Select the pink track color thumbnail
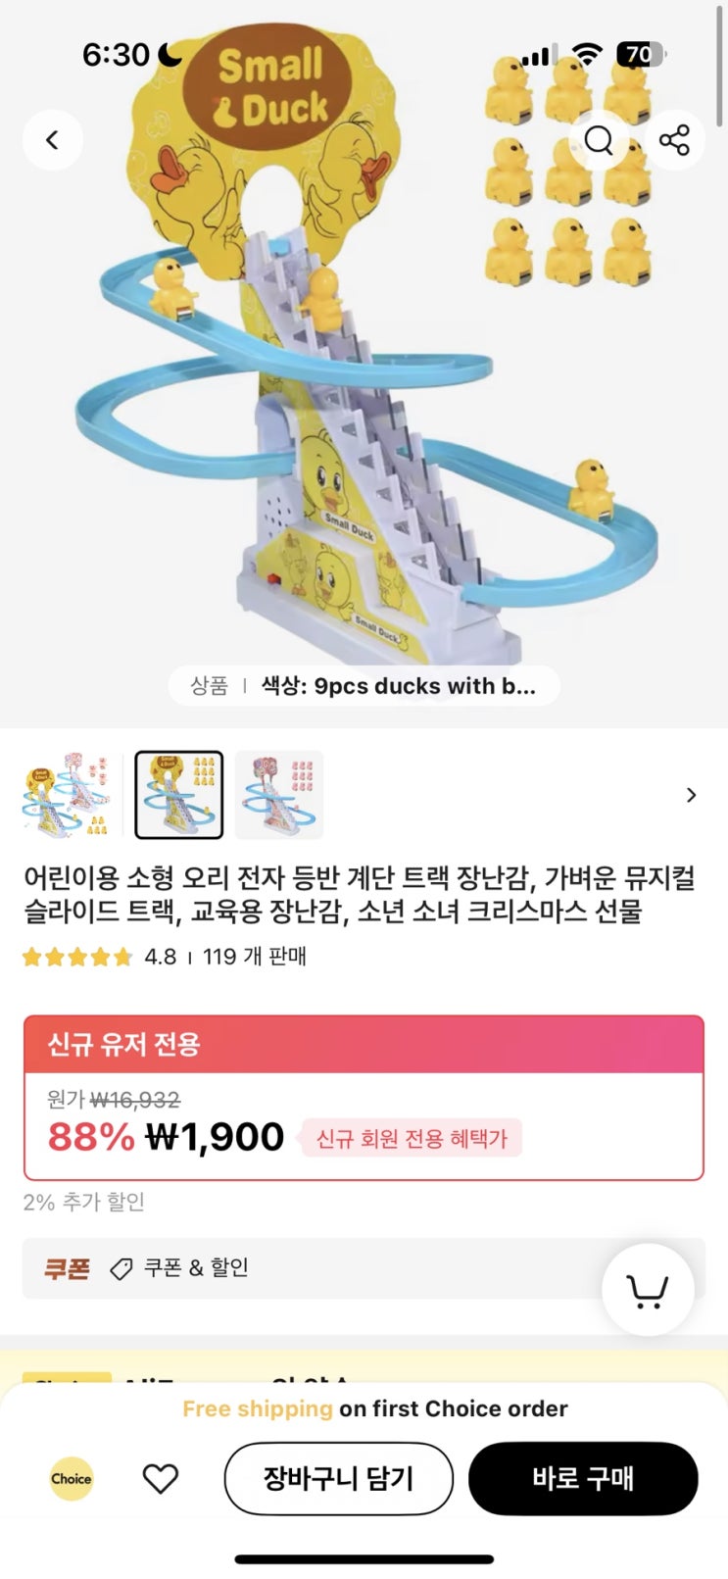The width and height of the screenshot is (728, 1579). (x=279, y=795)
